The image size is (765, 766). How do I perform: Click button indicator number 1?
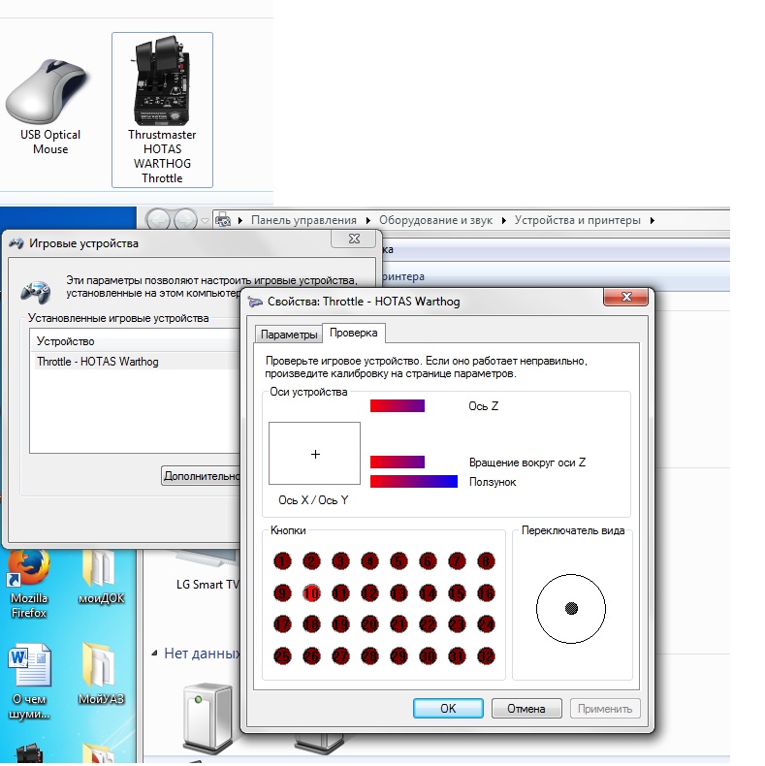click(282, 561)
